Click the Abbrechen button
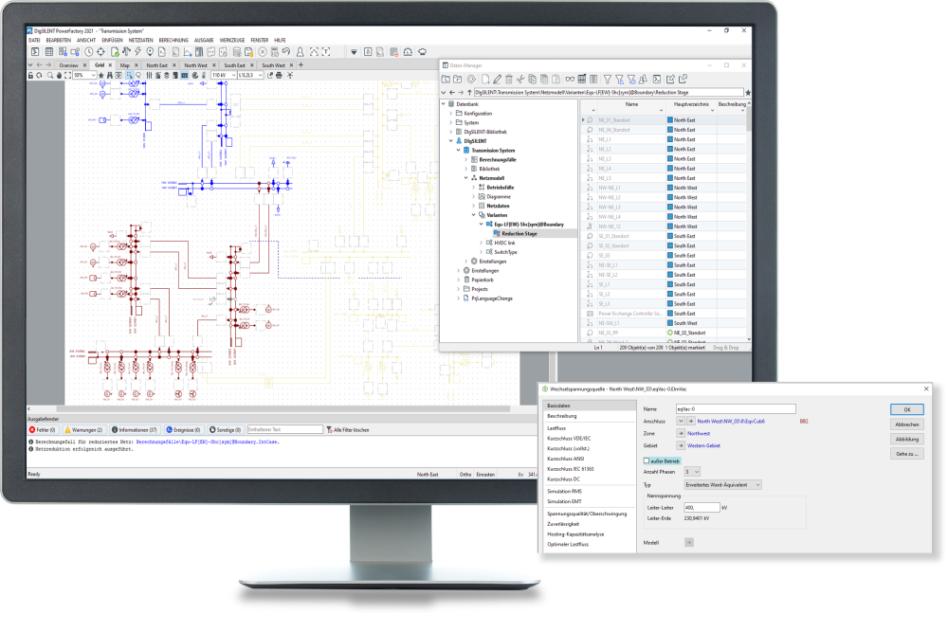 [906, 424]
